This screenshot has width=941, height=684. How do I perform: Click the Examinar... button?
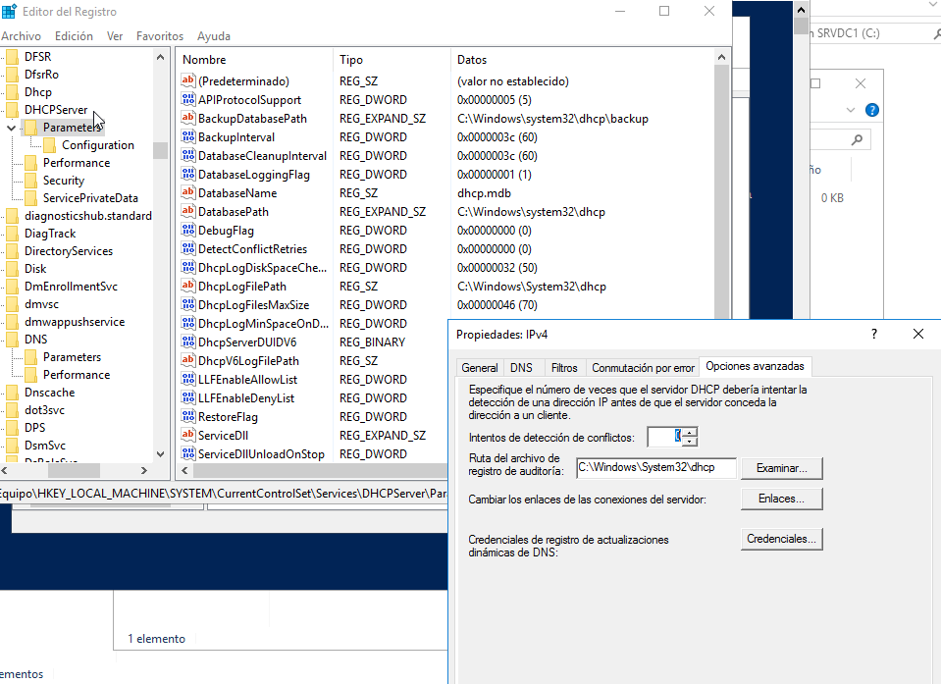(781, 469)
